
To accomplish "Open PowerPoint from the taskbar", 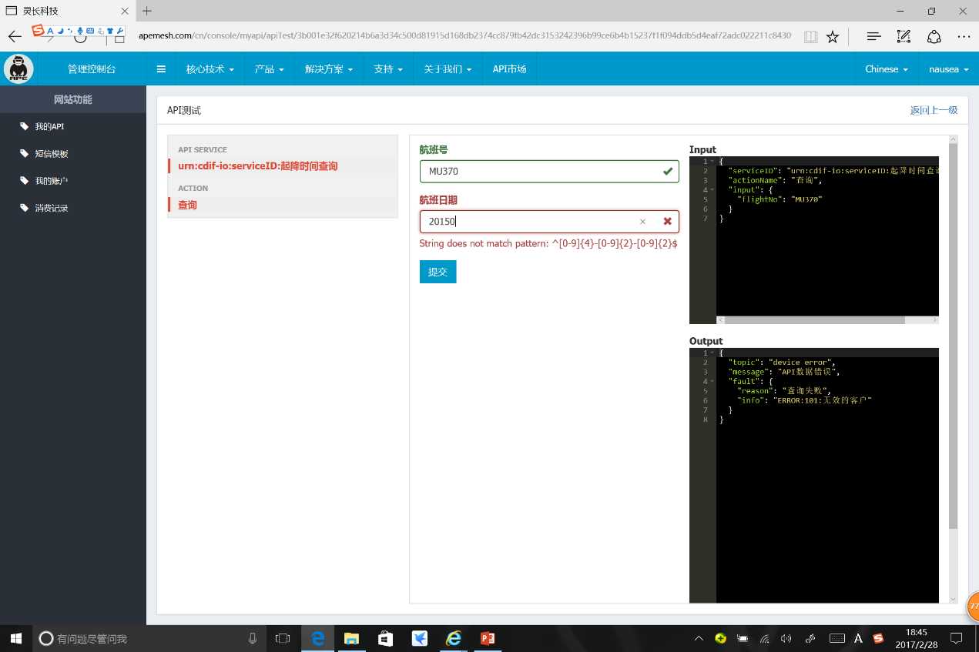I will tap(487, 638).
